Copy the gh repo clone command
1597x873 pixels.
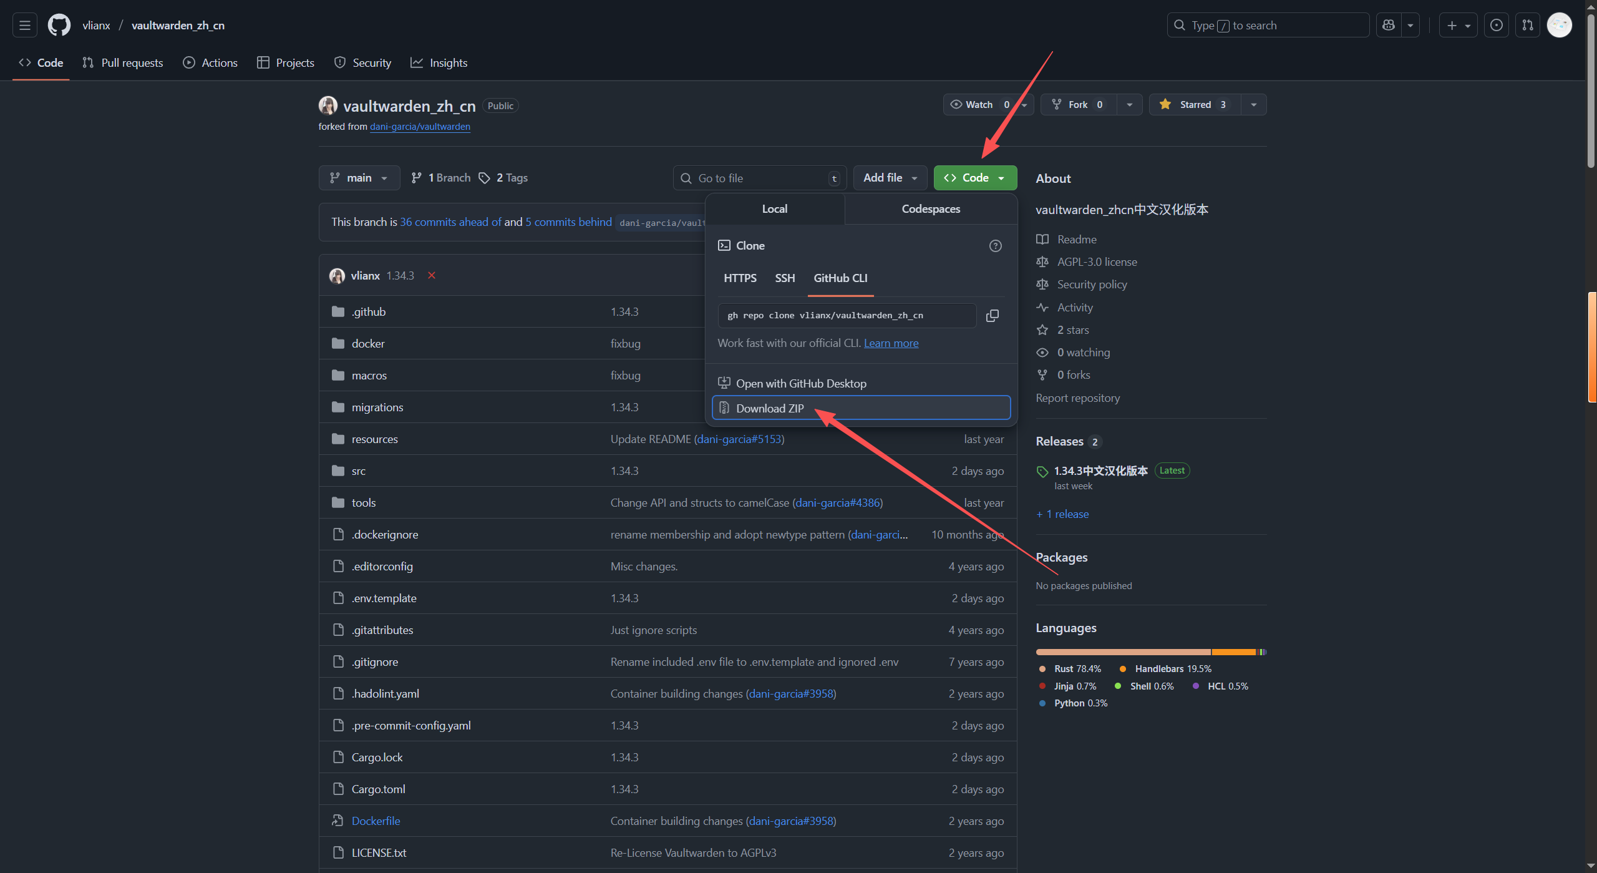(992, 316)
